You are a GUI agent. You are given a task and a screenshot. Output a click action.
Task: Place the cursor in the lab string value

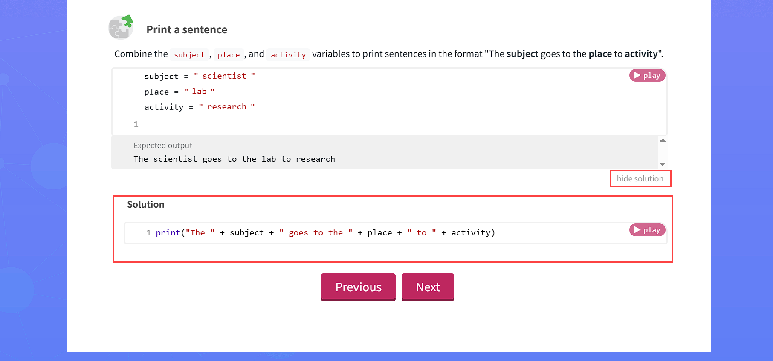coord(199,91)
